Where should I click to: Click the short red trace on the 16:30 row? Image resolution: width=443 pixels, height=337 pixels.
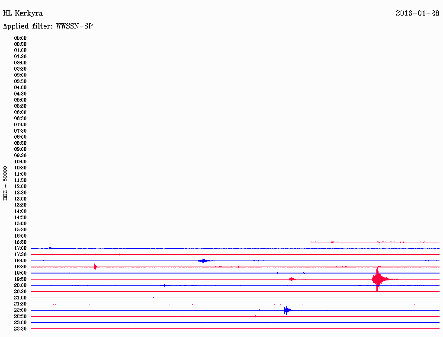pos(375,242)
